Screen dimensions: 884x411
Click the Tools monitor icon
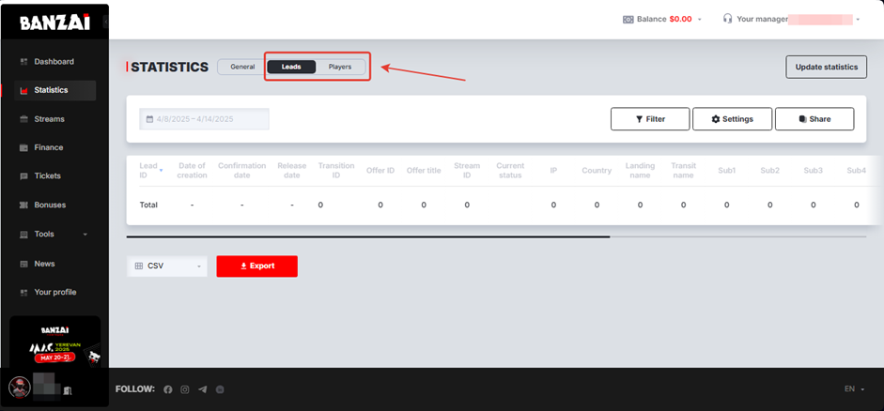[x=23, y=235]
